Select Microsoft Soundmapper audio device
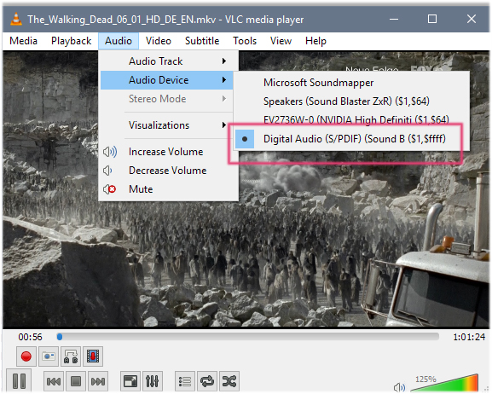Image resolution: width=492 pixels, height=394 pixels. click(351, 83)
